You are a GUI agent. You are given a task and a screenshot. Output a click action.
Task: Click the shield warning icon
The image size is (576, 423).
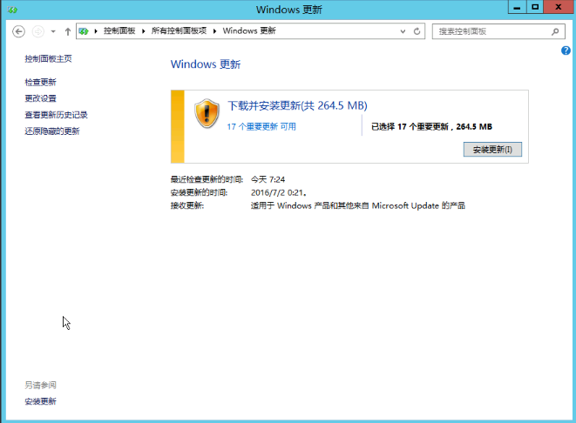pos(207,113)
